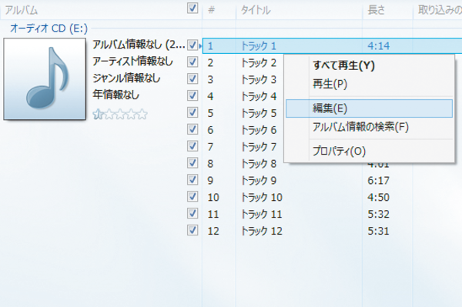Click the 4:50 length value
The height and width of the screenshot is (307, 462).
(x=378, y=197)
